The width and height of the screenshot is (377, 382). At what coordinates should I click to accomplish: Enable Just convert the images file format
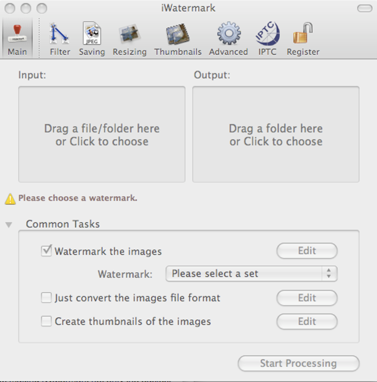click(x=46, y=298)
